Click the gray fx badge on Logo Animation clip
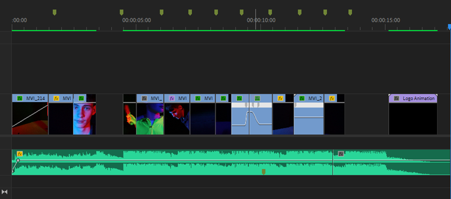The image size is (451, 199). click(x=396, y=98)
